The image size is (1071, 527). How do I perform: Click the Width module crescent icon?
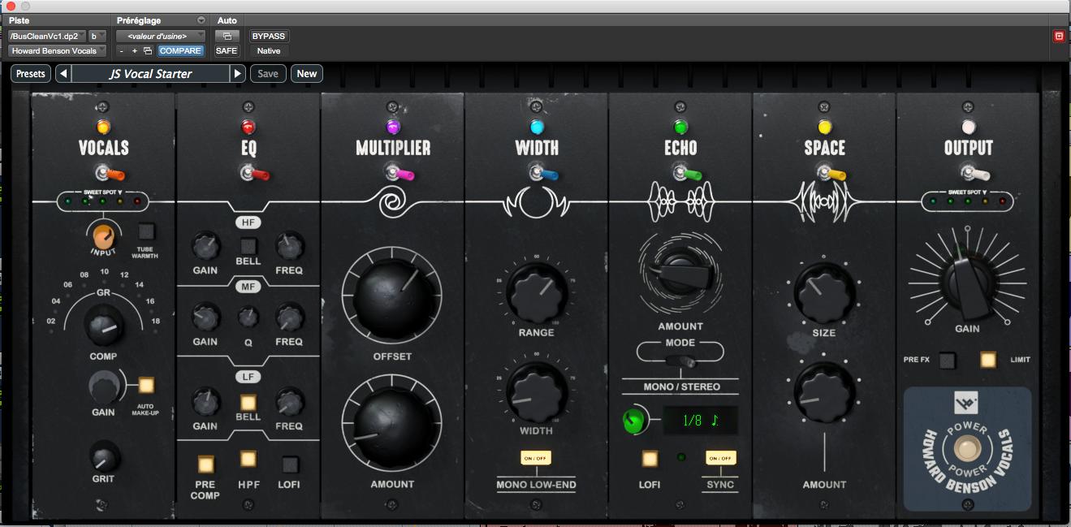(x=536, y=201)
